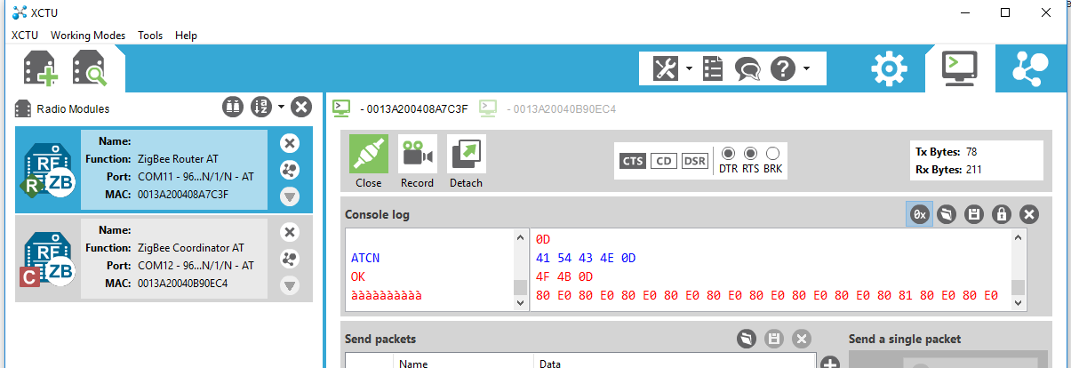This screenshot has height=368, width=1071.
Task: Click the CD line indicator
Action: [663, 161]
